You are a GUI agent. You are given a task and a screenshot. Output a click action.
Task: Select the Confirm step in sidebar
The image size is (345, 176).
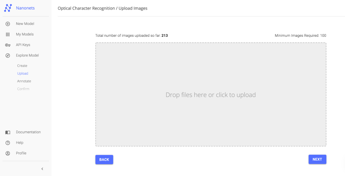23,89
